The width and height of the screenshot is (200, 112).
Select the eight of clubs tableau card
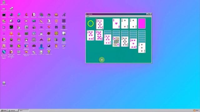125,41
